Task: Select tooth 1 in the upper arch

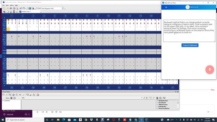Action: (12, 16)
